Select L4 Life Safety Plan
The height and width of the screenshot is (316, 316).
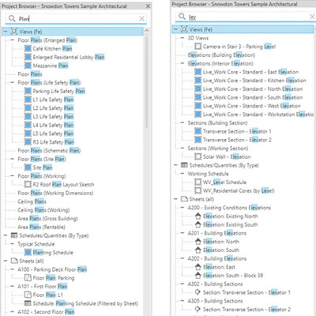(53, 125)
